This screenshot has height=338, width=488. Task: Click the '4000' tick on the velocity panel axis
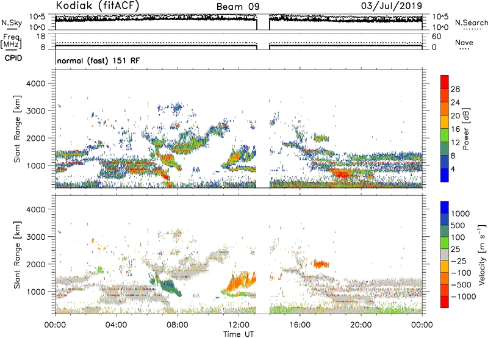[x=35, y=209]
